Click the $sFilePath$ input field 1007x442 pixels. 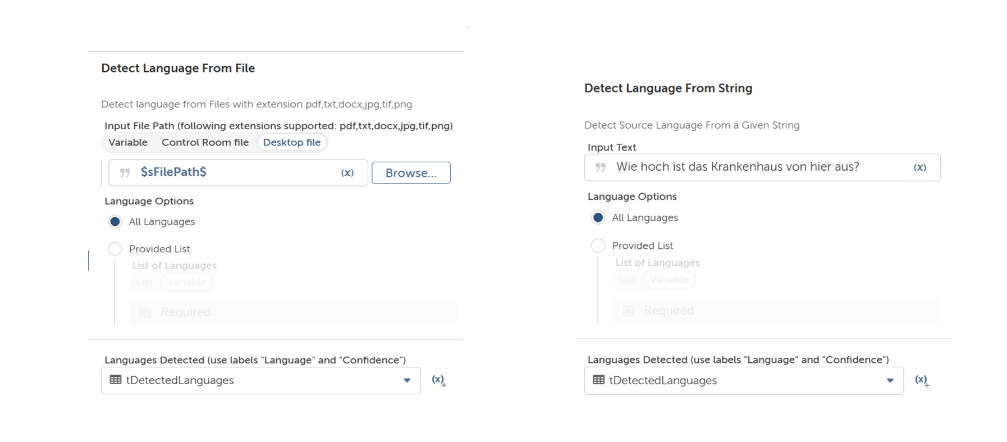click(x=236, y=173)
